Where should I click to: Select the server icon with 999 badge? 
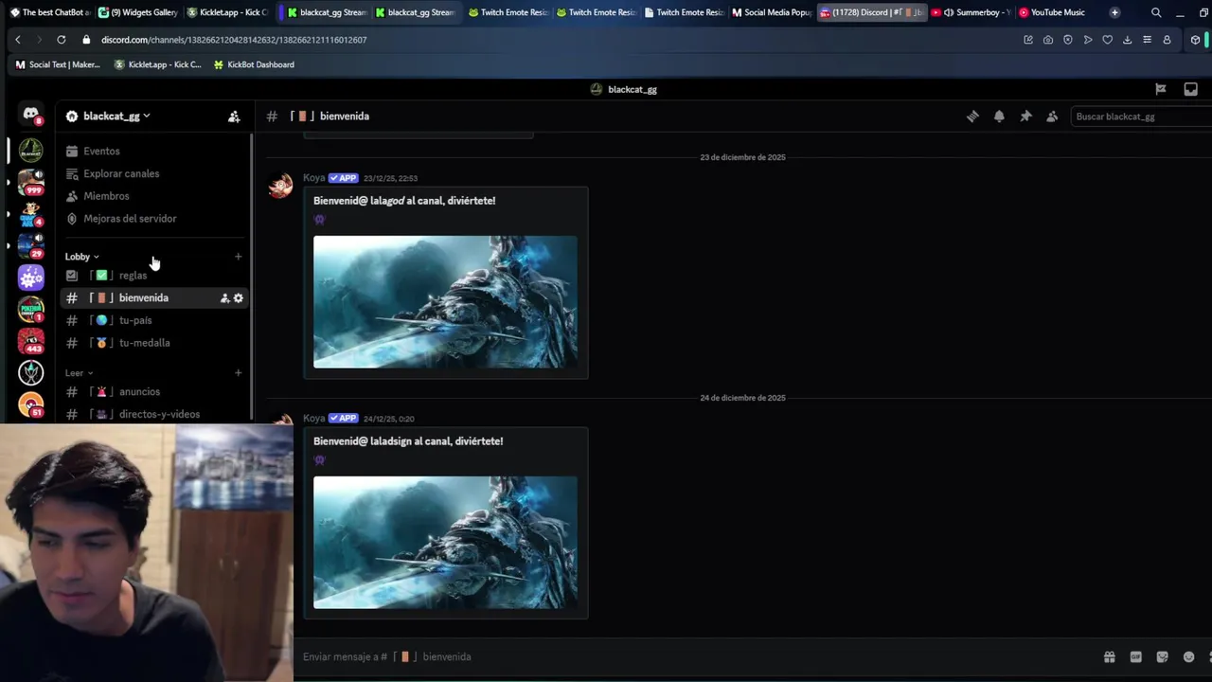pos(30,181)
